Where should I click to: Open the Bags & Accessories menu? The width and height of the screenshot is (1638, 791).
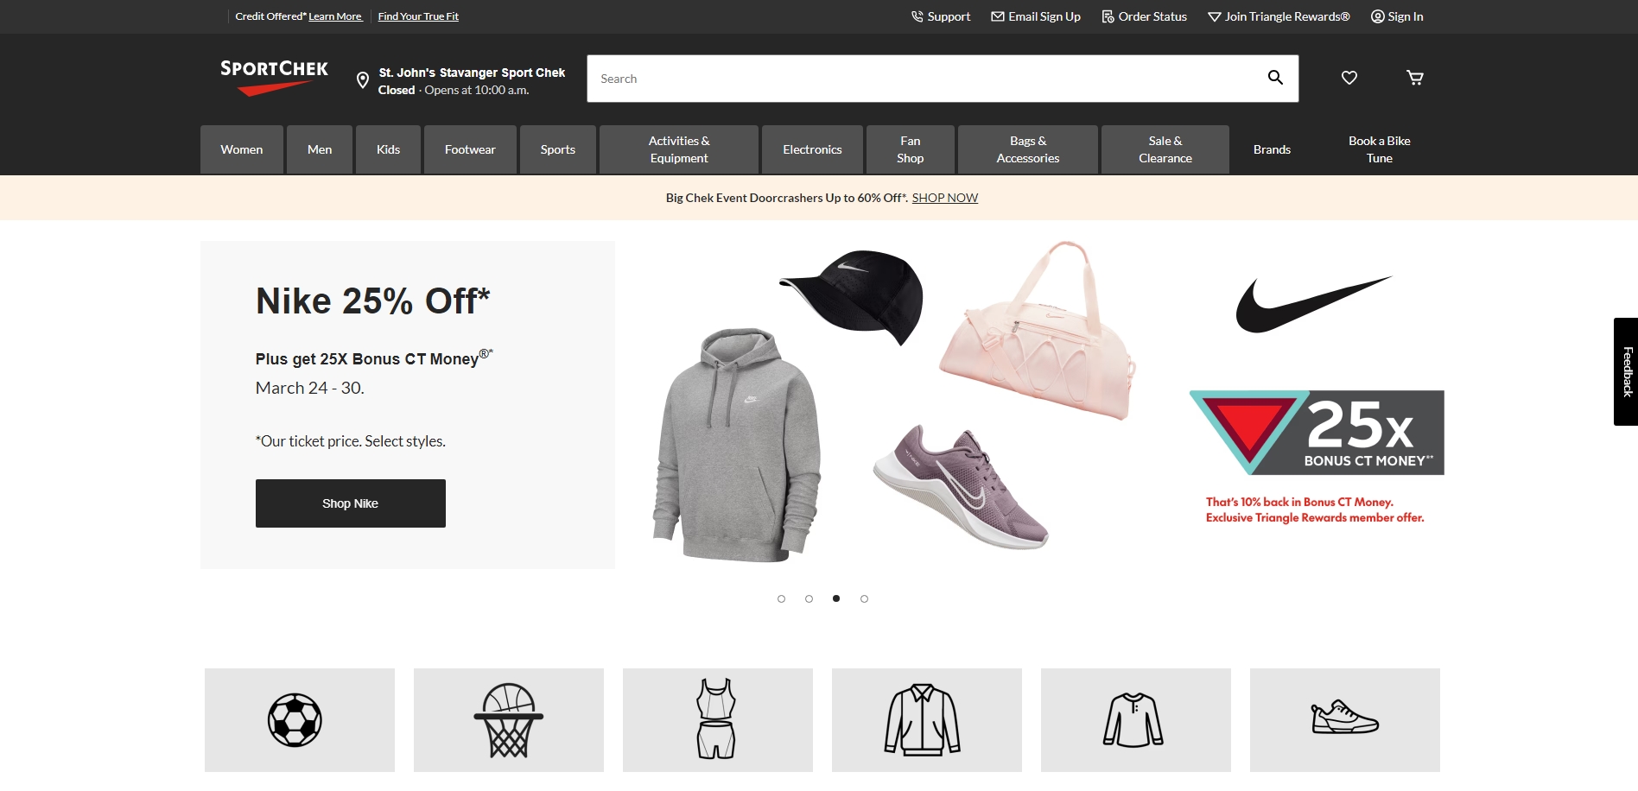tap(1028, 149)
